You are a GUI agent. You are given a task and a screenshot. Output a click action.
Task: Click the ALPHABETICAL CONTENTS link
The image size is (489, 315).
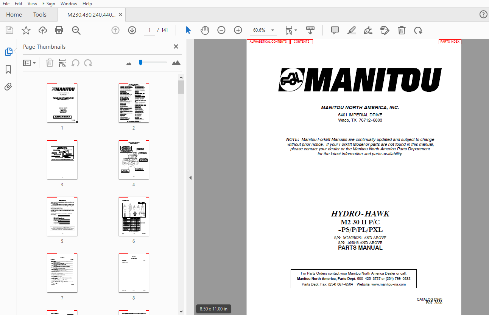268,42
